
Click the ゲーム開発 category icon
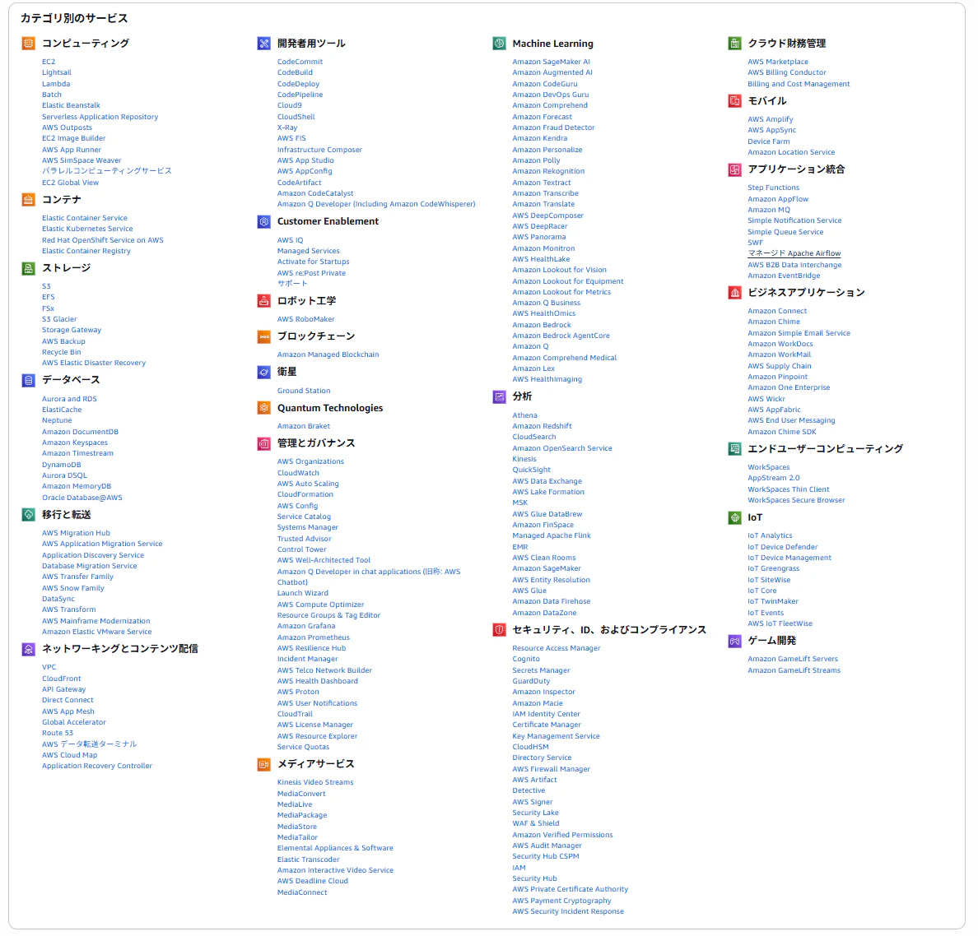[735, 641]
